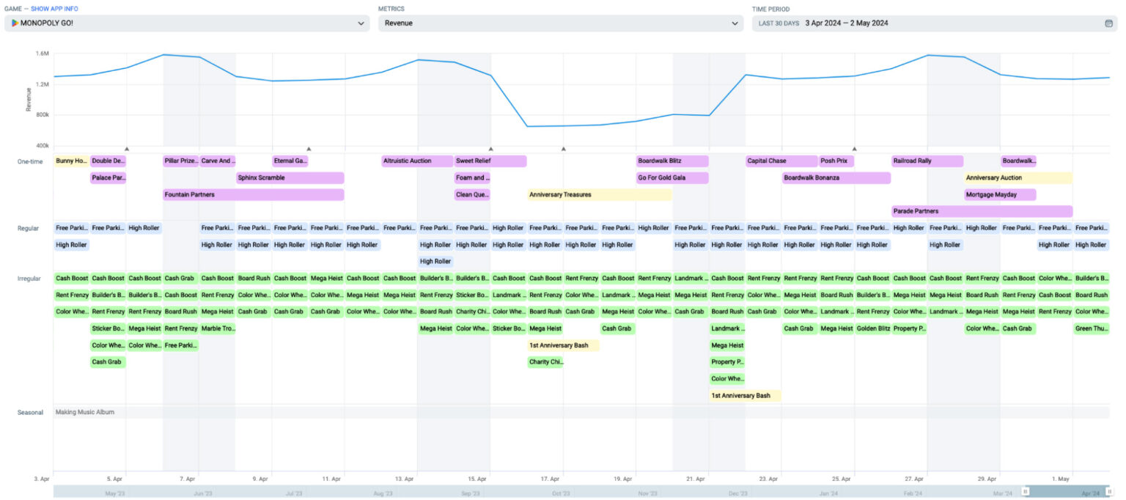Click the SHOW APP INFO link
1126x500 pixels.
tap(54, 9)
